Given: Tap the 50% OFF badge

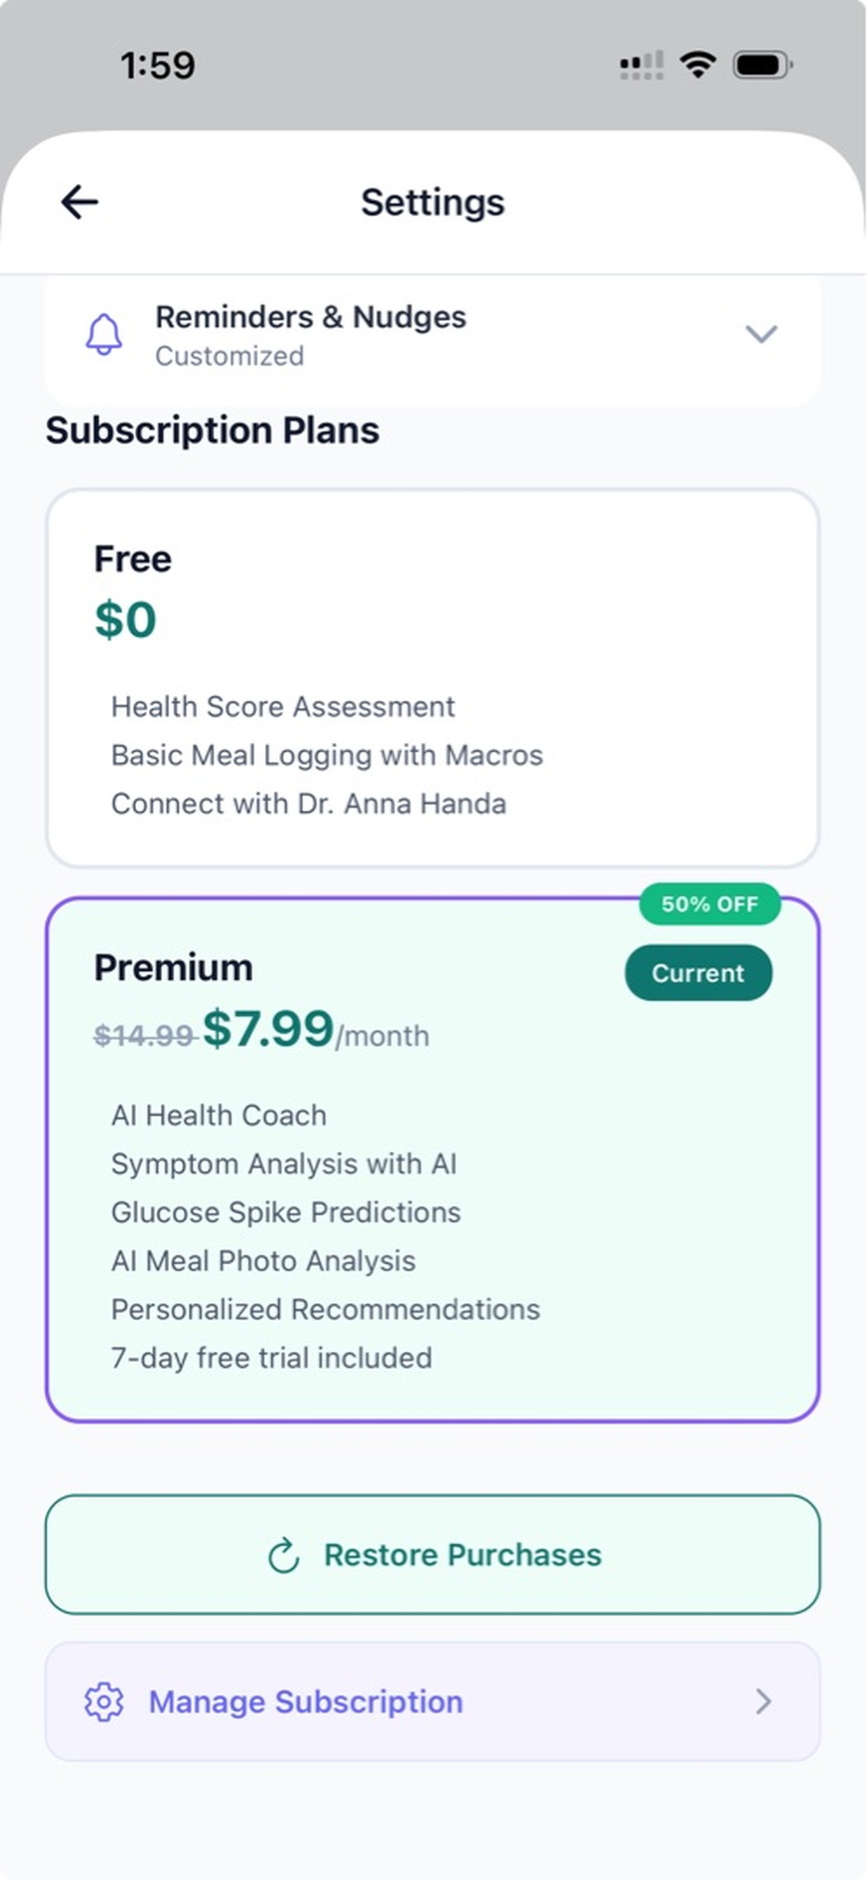Looking at the screenshot, I should pos(710,904).
